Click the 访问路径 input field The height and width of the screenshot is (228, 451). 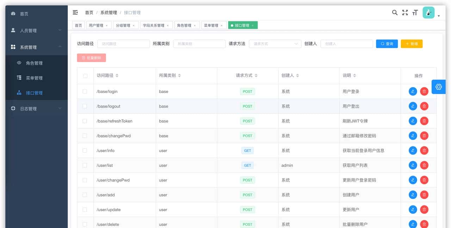tap(123, 43)
